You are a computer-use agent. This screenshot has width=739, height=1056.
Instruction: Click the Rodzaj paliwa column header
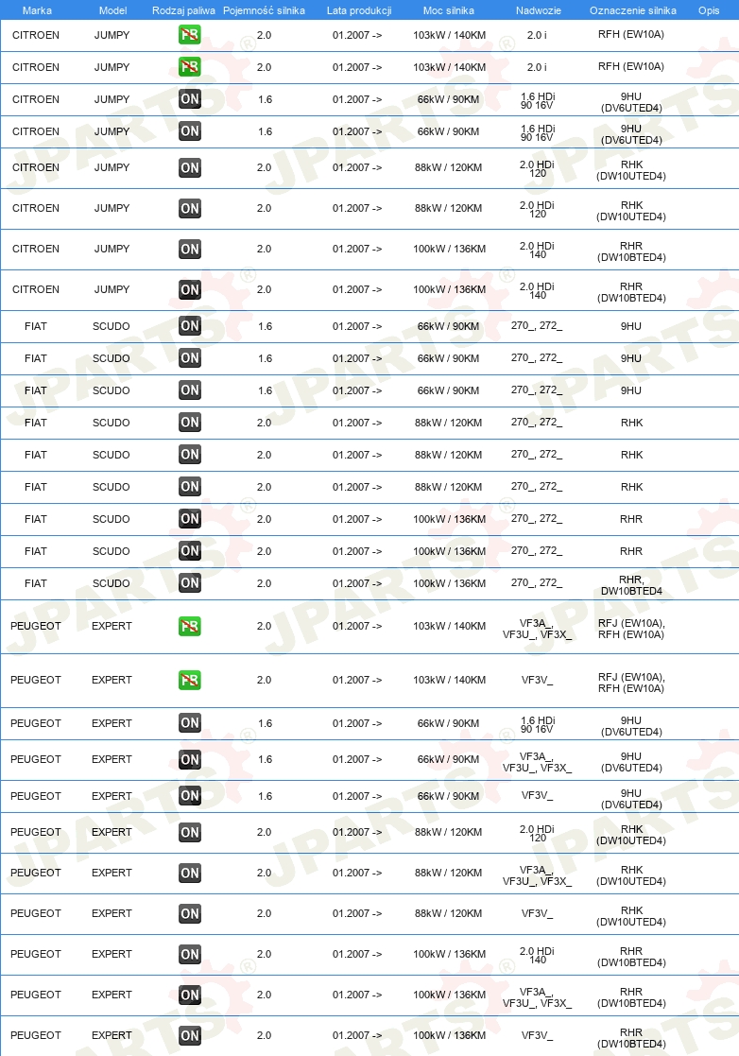tap(183, 10)
